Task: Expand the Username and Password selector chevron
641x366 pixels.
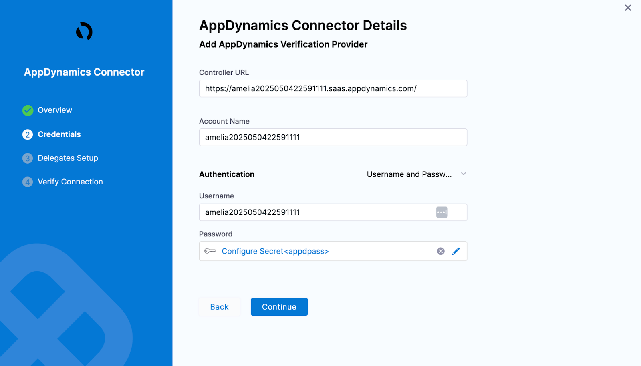Action: point(464,174)
